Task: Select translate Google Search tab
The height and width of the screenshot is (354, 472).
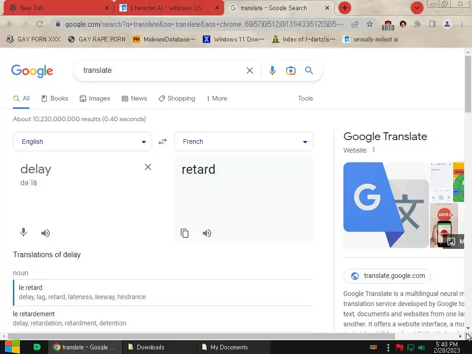Action: coord(274,8)
